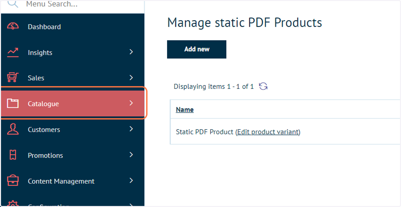Open the Promotions menu item

pos(73,155)
